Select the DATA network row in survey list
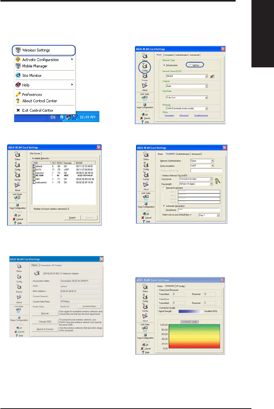This screenshot has height=409, width=274. click(64, 170)
